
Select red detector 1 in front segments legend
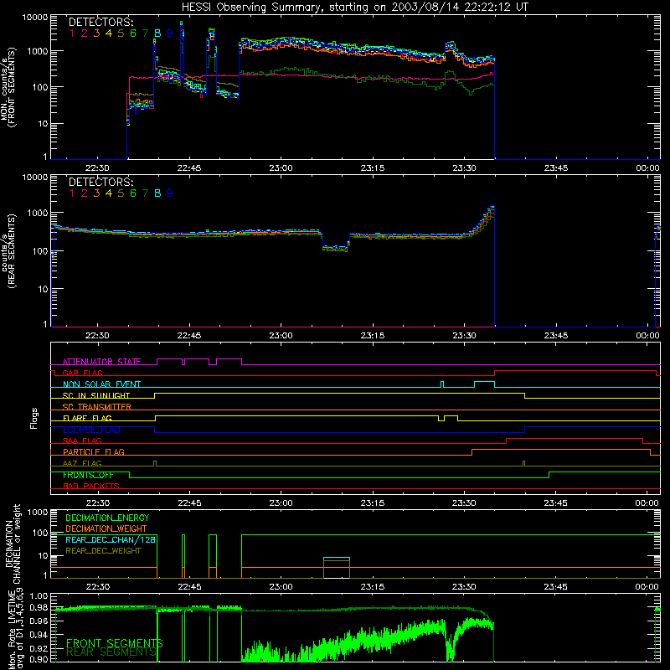(x=72, y=33)
